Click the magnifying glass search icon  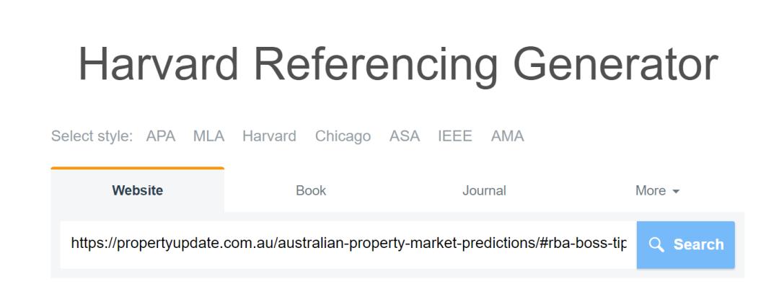tap(657, 245)
